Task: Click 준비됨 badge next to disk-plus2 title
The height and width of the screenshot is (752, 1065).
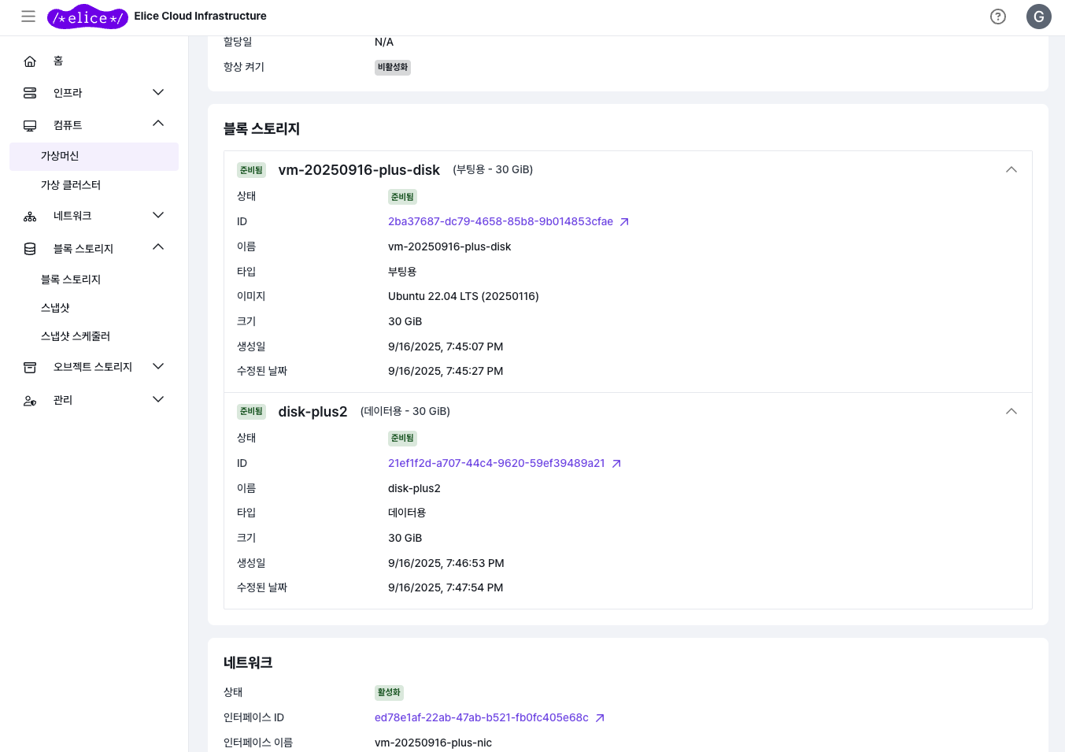Action: (x=251, y=412)
